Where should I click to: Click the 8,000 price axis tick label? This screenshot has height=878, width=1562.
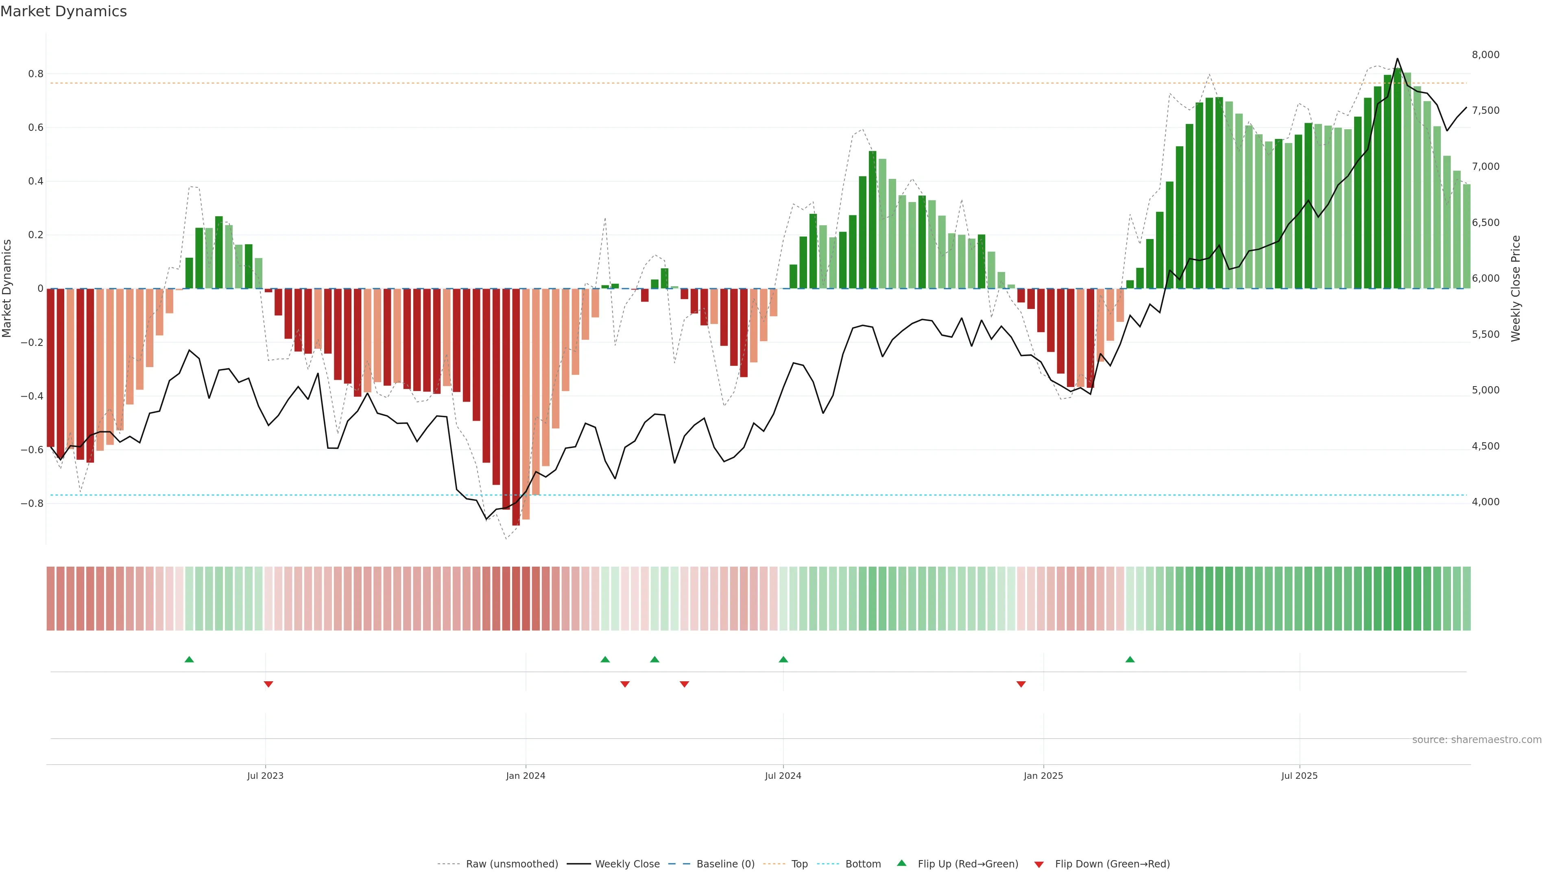[1485, 54]
